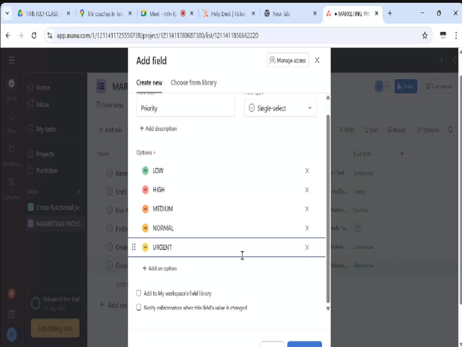Open Cross-functional project in sidebar
The image size is (462, 347).
point(55,207)
